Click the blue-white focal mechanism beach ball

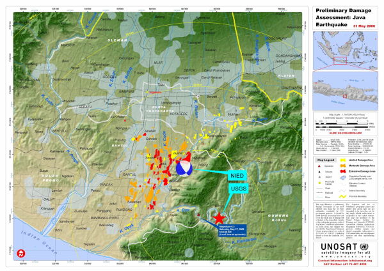pos(184,169)
